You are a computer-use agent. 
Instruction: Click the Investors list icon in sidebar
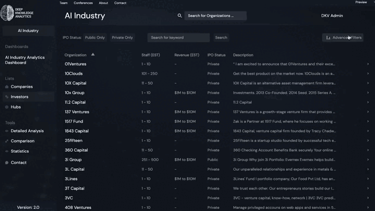[7, 97]
